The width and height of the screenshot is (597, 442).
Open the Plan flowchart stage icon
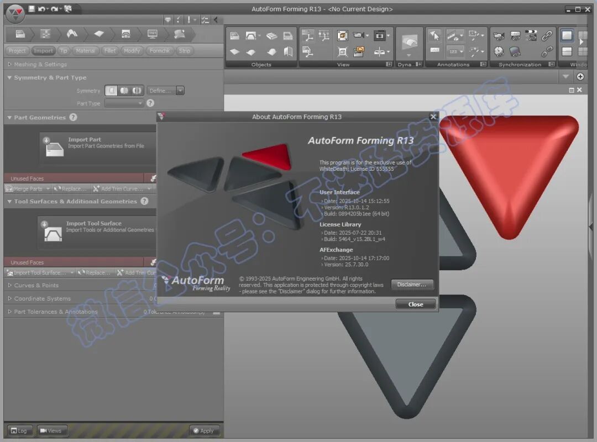pos(45,34)
